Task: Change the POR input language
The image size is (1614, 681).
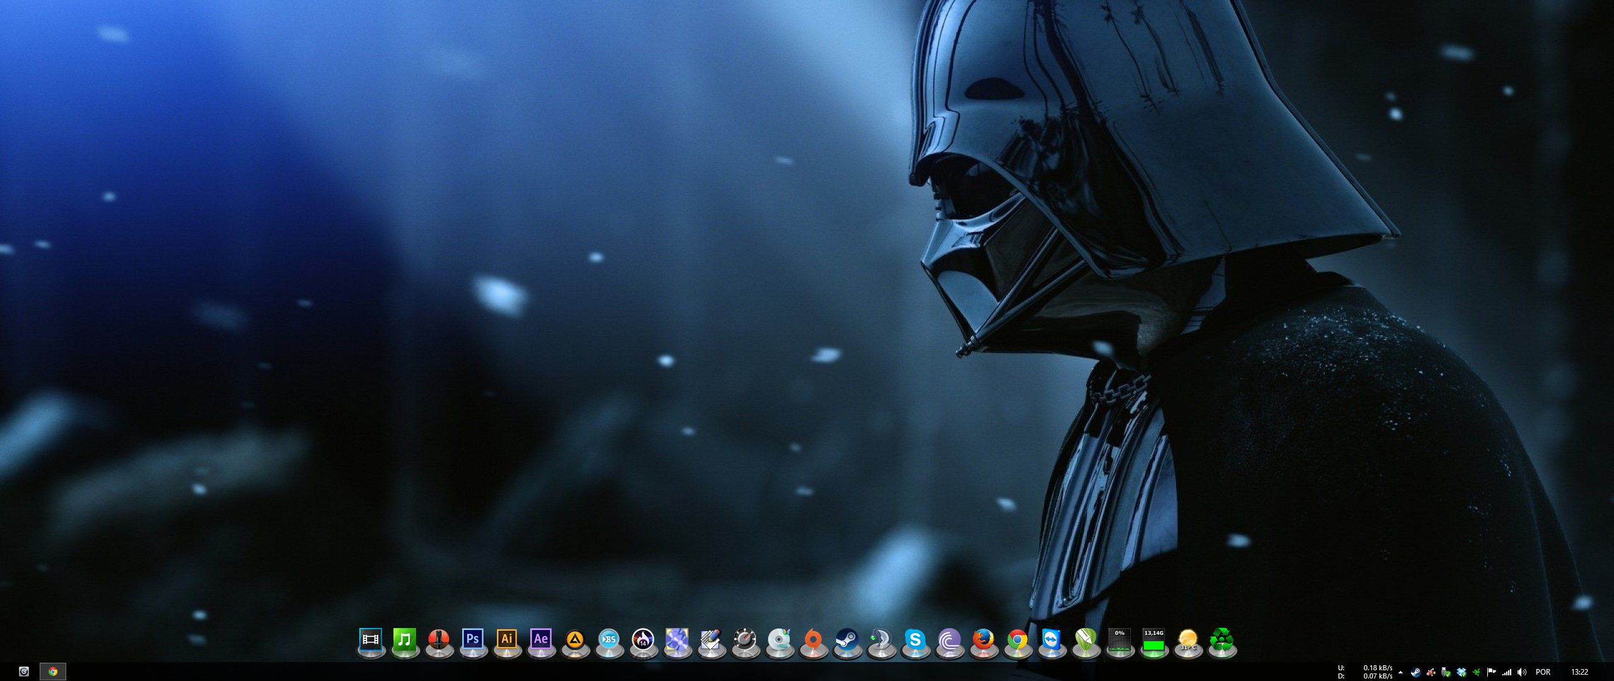Action: pyautogui.click(x=1543, y=672)
